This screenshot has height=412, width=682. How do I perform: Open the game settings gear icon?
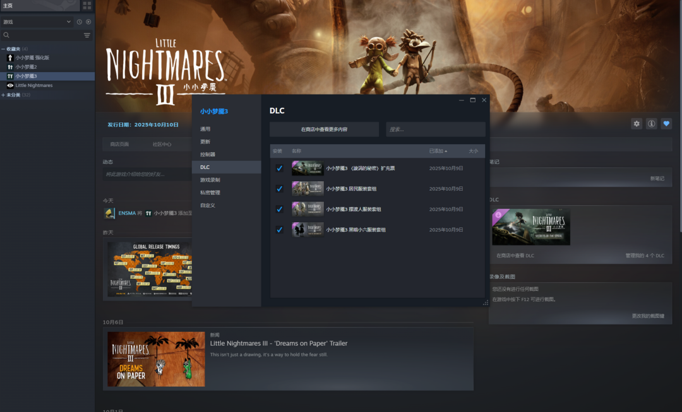point(637,124)
